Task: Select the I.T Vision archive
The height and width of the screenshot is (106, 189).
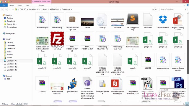Action: [x=42, y=83]
